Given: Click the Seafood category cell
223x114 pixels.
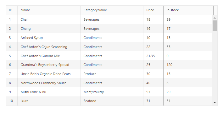Looking at the screenshot, I should pyautogui.click(x=112, y=101).
